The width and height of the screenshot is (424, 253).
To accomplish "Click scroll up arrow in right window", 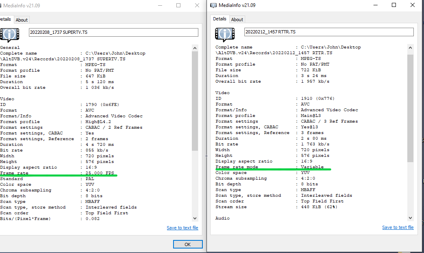I will coord(410,48).
